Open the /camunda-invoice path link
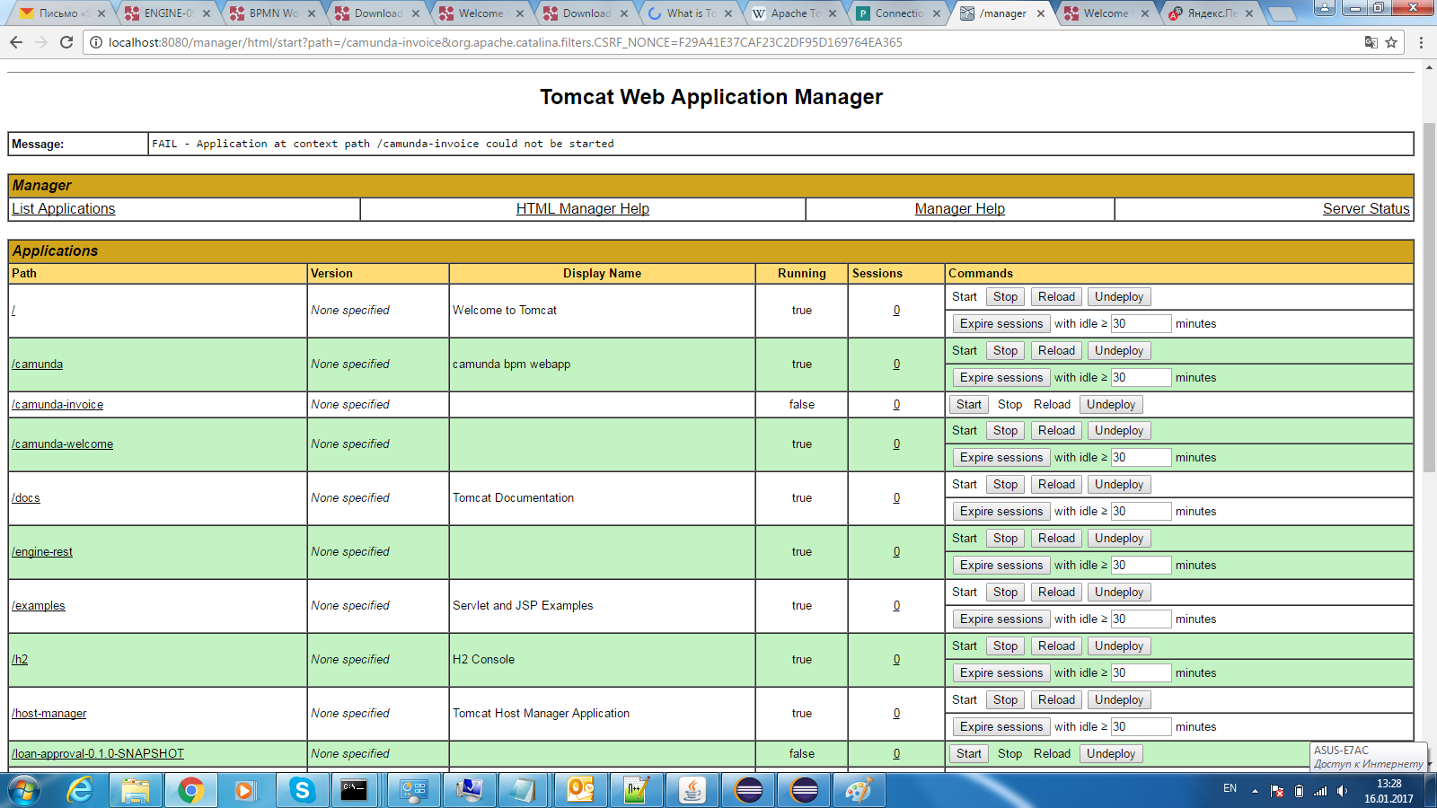 click(57, 405)
